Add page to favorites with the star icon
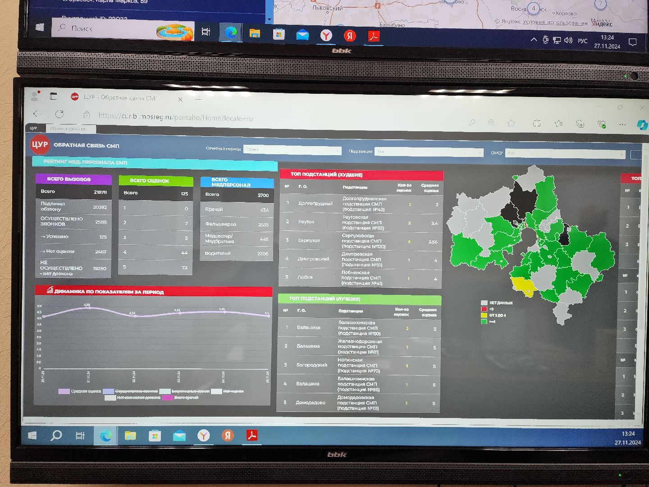Screen dimensions: 649x487 click(511, 123)
